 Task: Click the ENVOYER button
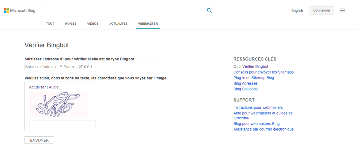pyautogui.click(x=39, y=140)
